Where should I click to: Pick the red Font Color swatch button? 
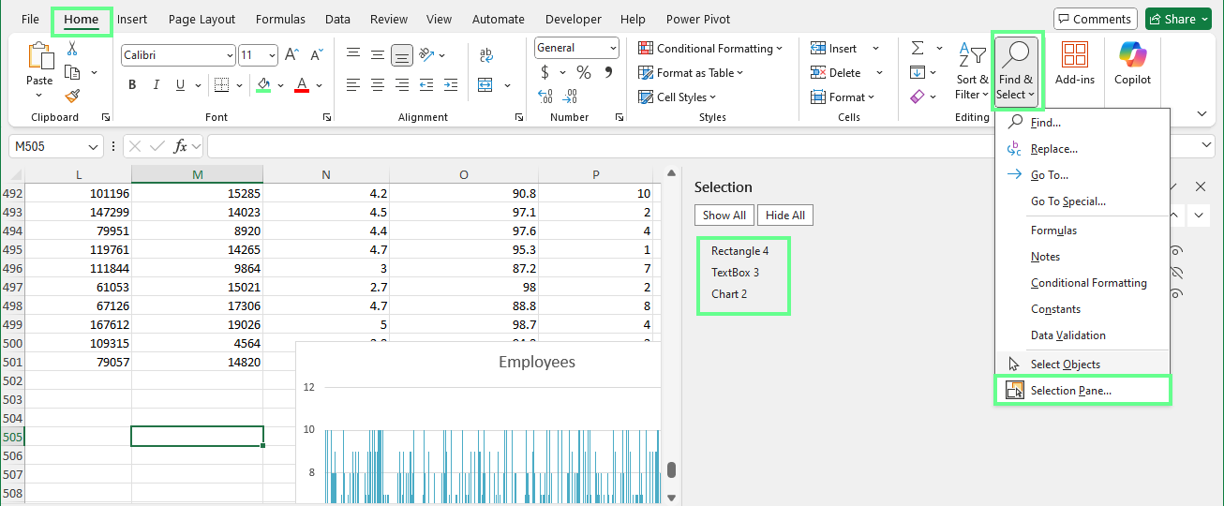[302, 85]
